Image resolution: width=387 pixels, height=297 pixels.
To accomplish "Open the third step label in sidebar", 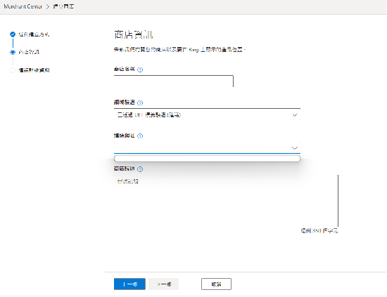I will coord(34,70).
